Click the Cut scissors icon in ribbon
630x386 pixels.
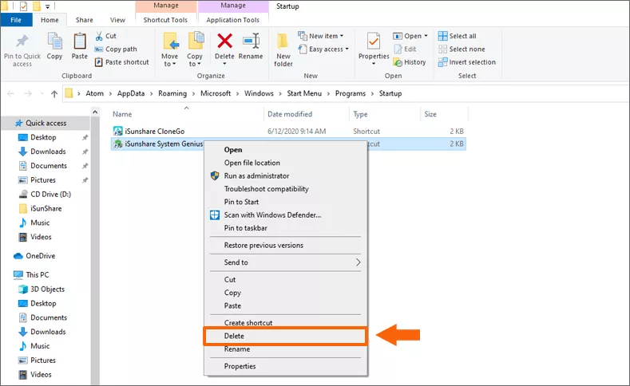[99, 36]
